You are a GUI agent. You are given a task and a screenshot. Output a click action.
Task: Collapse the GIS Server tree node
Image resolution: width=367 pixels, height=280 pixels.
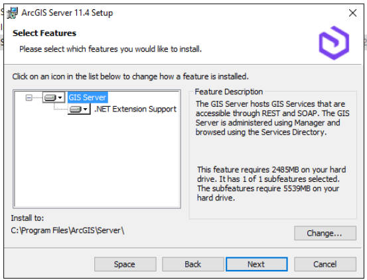[29, 98]
